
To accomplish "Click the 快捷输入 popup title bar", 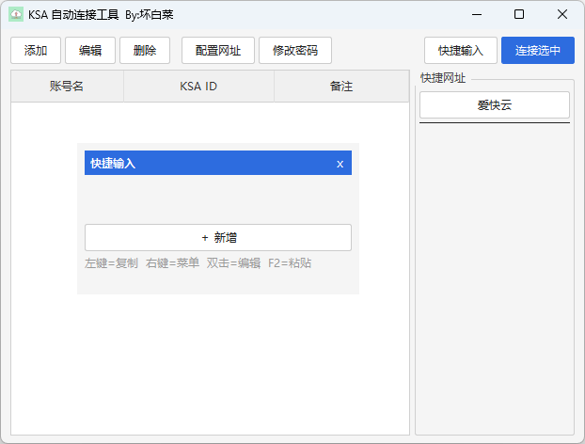I will tap(218, 163).
